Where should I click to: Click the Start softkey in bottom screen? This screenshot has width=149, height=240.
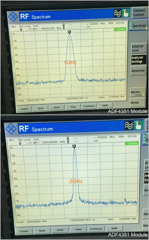60,230
